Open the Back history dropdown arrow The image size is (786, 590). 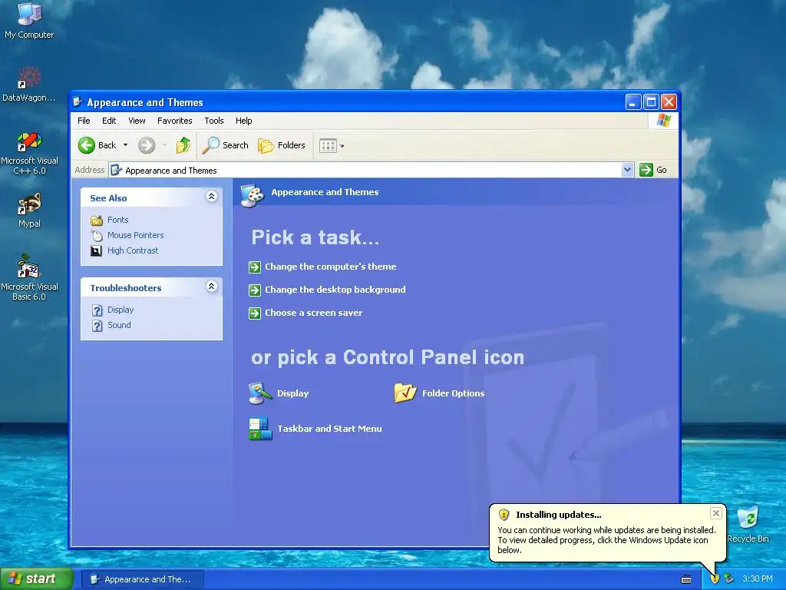[125, 145]
